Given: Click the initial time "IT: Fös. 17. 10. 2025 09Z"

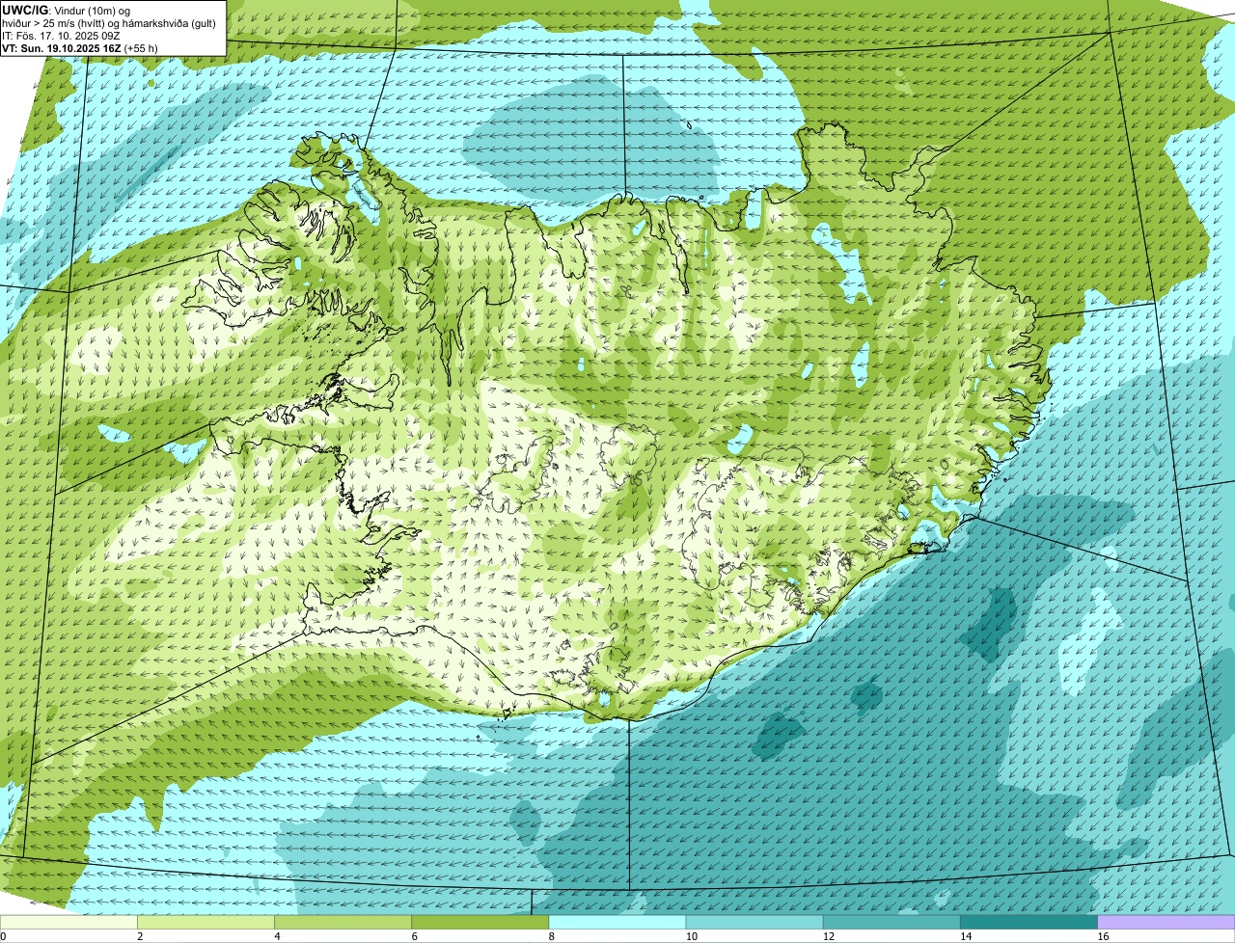Looking at the screenshot, I should [61, 36].
